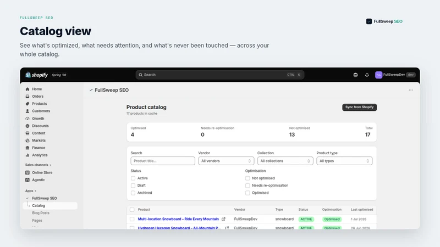Image resolution: width=440 pixels, height=247 pixels.
Task: Open the notifications bell icon
Action: tap(367, 75)
